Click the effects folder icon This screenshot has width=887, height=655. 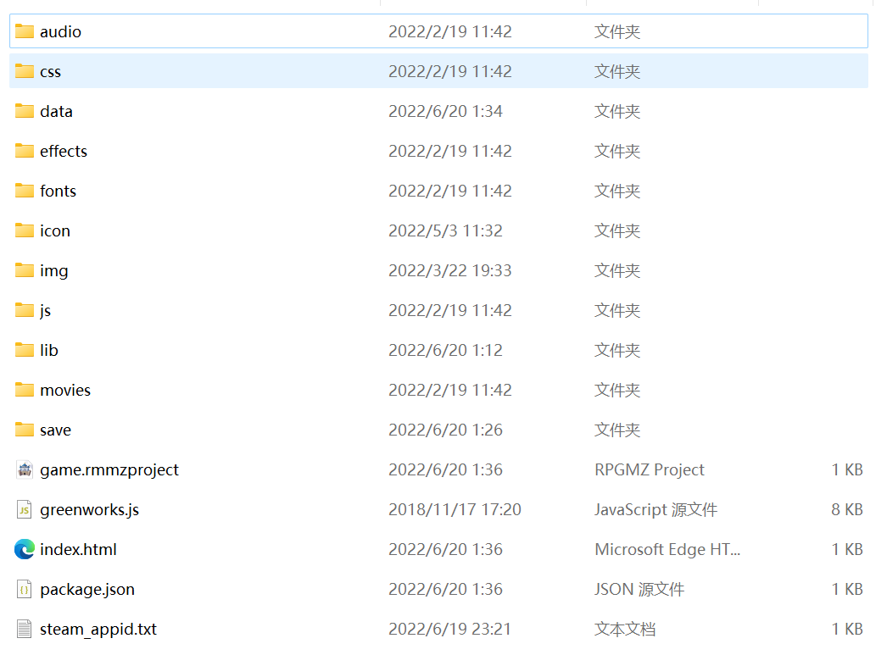coord(25,151)
